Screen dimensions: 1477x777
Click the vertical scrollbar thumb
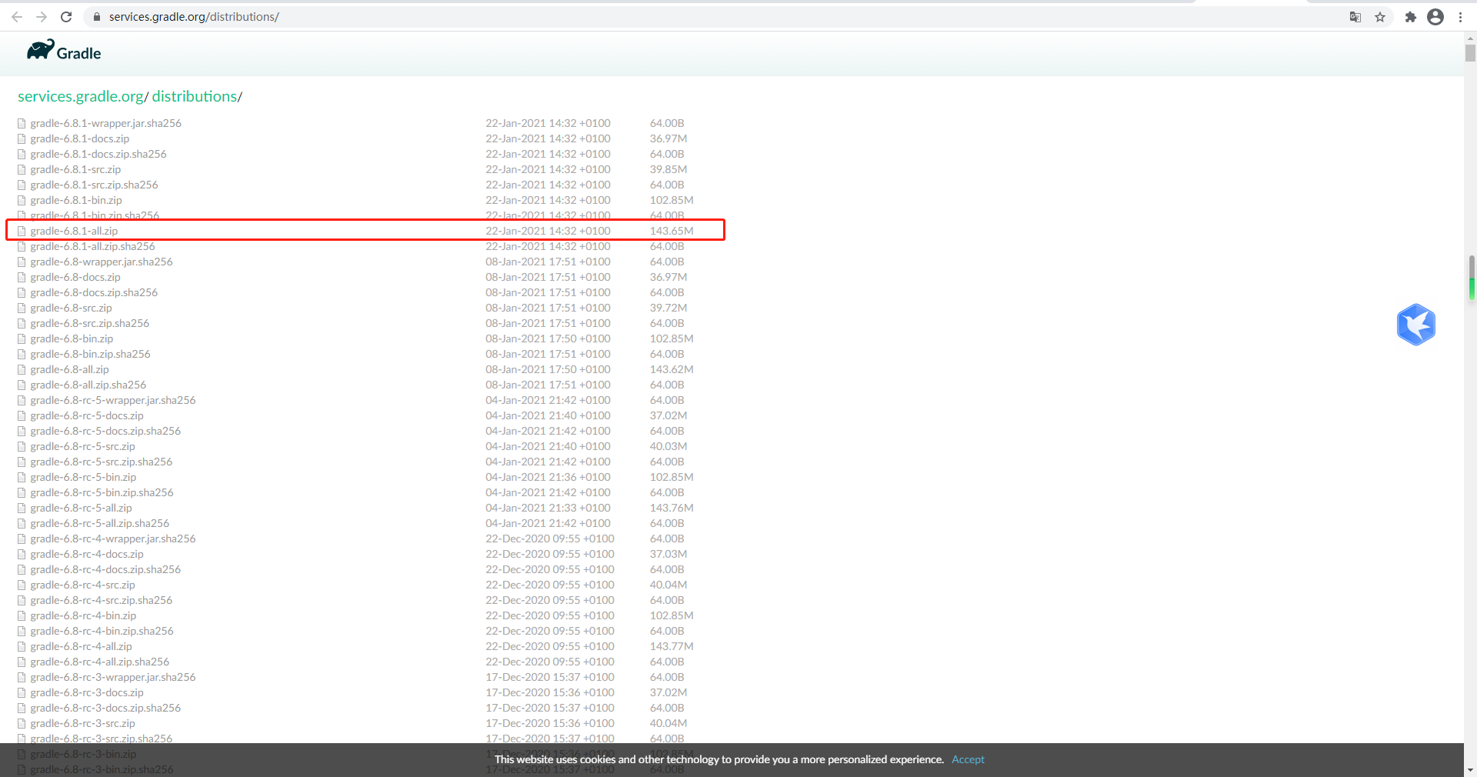[x=1470, y=52]
